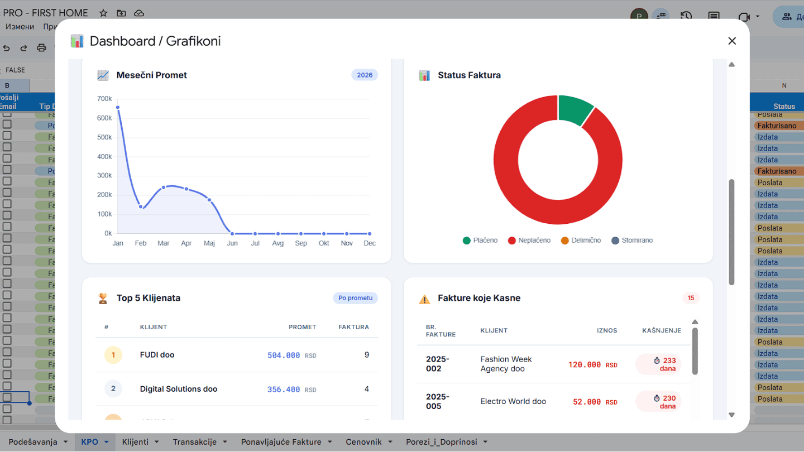This screenshot has width=804, height=452.
Task: Open dropdown arrow on Ponavljajuće Fakture tab
Action: click(x=329, y=442)
